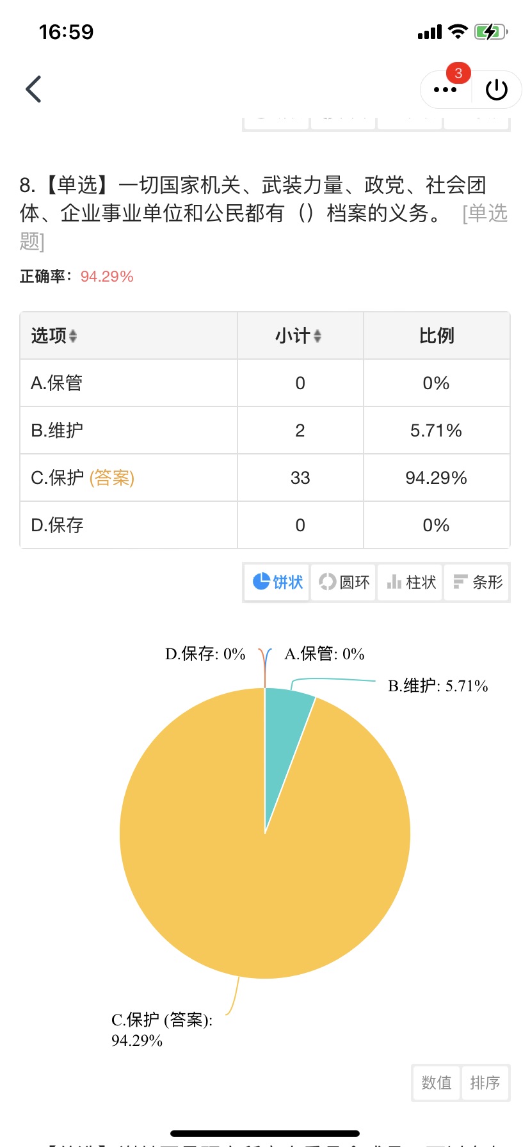Select the 饼状 pie chart icon
Screen dimensions: 530x1147
click(262, 581)
